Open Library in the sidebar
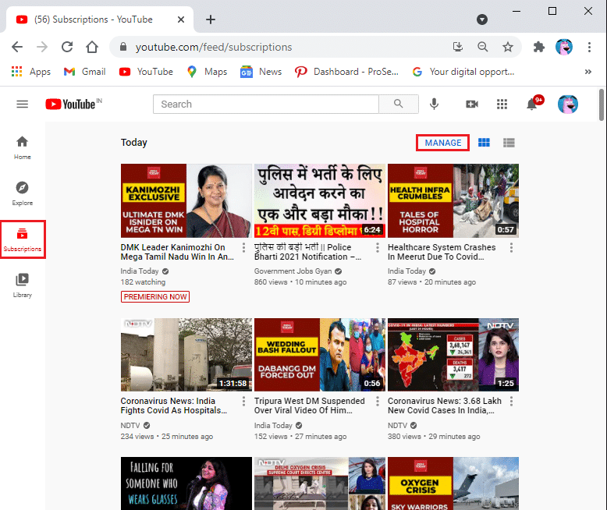Viewport: 607px width, 510px height. (22, 285)
